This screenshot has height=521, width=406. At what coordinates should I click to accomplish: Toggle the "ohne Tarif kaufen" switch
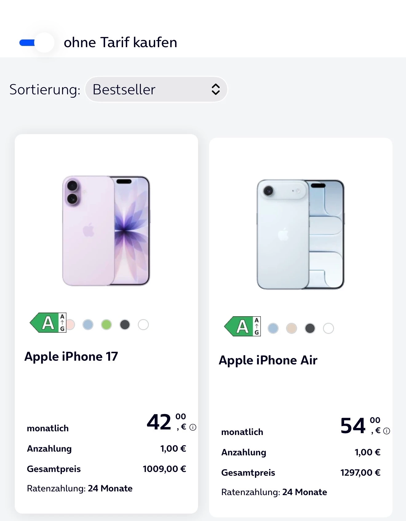tap(37, 43)
